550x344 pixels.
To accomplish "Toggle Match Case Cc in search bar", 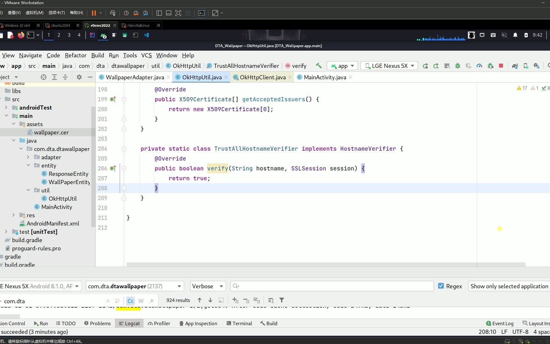I will (x=130, y=301).
